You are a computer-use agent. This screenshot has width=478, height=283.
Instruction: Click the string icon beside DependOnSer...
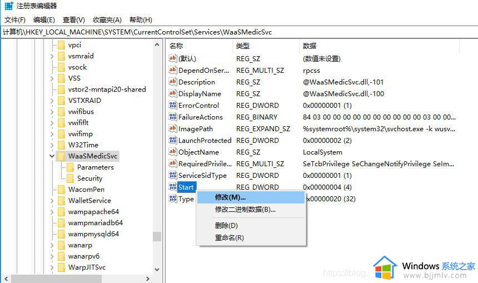[172, 70]
